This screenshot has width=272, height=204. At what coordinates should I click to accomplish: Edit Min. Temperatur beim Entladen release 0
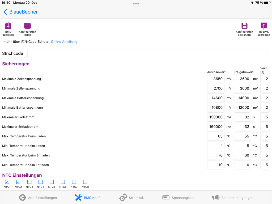(242, 165)
